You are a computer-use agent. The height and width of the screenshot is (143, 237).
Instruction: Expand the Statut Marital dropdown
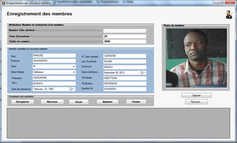74,72
